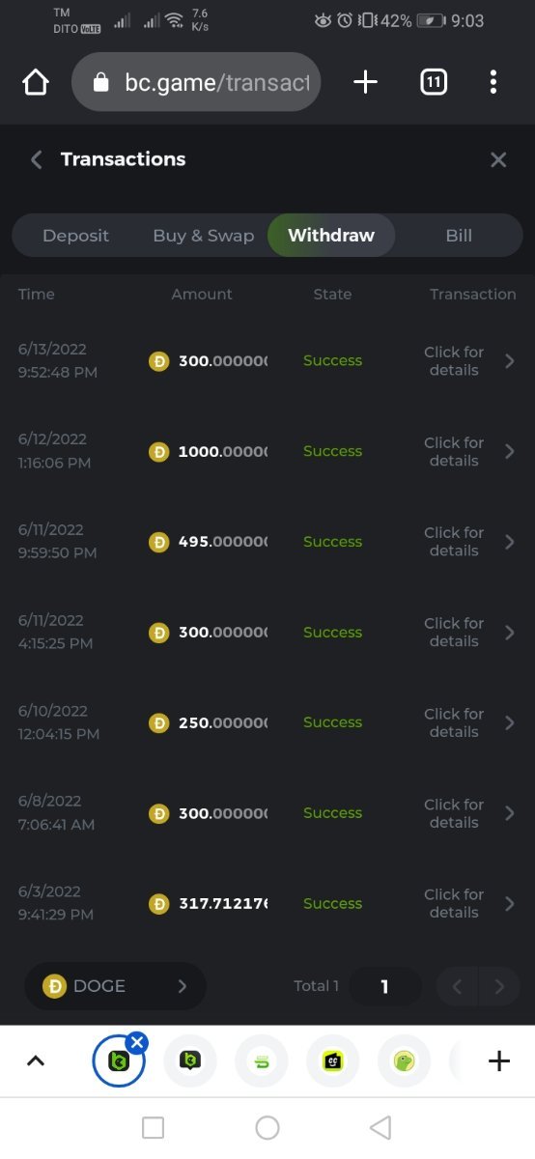Select the highlighted tab thumbnail with blue ring
This screenshot has height=1159, width=535.
(119, 1061)
